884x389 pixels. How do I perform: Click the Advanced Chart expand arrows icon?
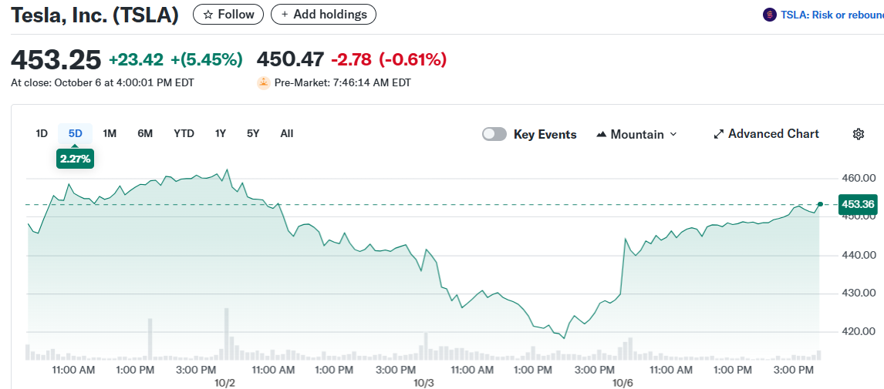pos(719,134)
